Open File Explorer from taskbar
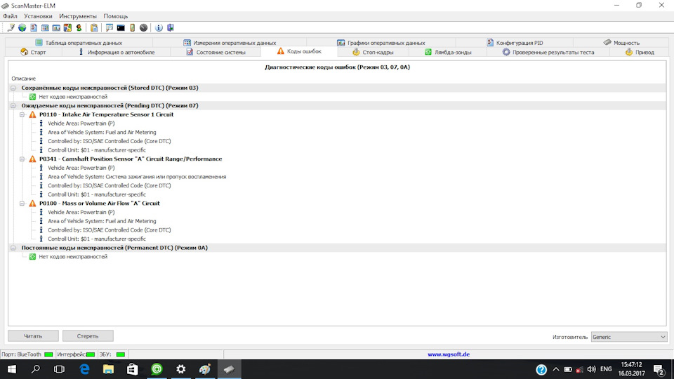 (108, 369)
